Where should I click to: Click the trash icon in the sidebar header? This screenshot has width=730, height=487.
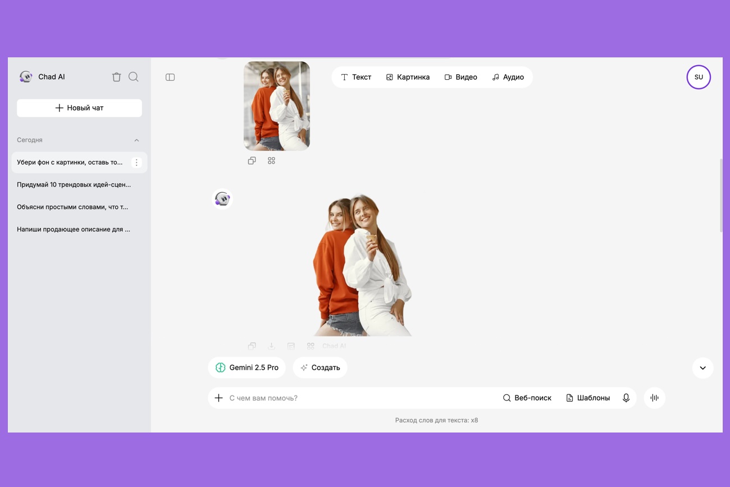(x=116, y=77)
